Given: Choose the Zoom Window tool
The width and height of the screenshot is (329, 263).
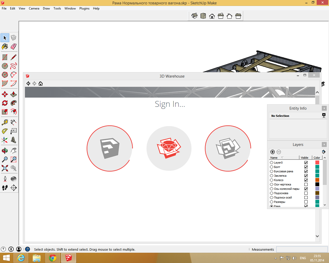Looking at the screenshot, I should tap(14, 159).
